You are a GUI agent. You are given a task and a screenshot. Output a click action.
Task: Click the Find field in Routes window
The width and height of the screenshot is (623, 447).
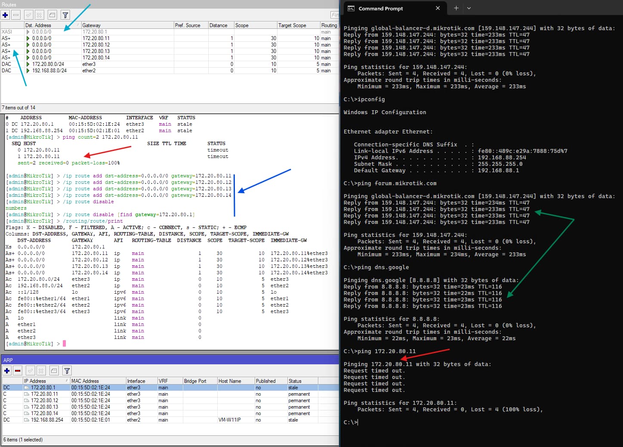click(x=335, y=15)
